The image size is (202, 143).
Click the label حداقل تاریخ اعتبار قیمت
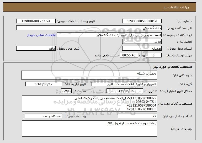[x=176, y=91]
